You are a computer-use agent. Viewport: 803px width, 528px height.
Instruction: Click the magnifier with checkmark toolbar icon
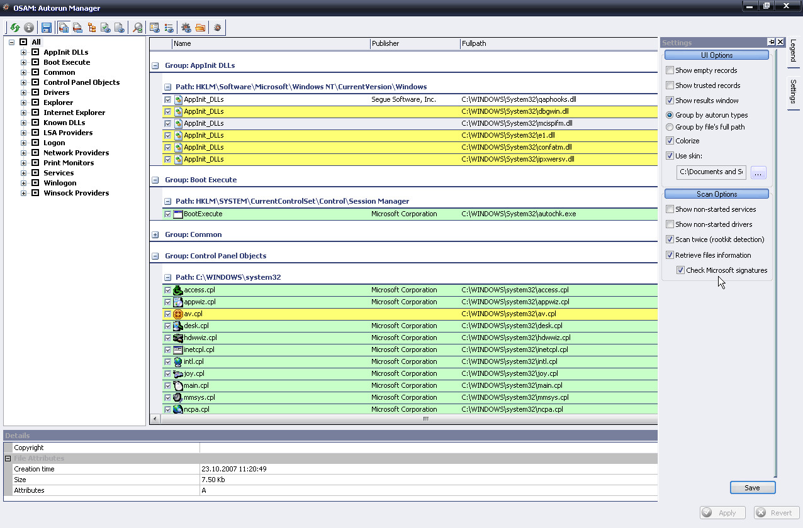138,28
